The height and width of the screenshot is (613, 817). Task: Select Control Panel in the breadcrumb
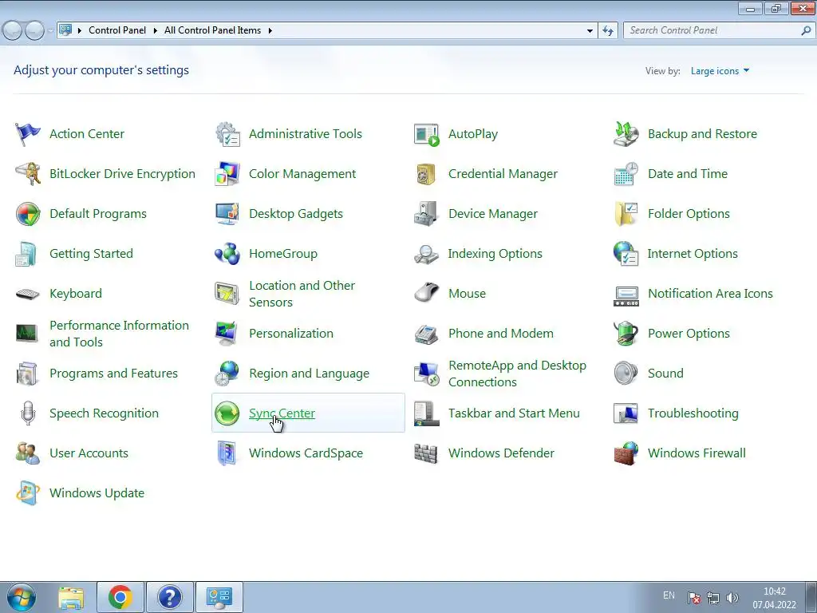(117, 30)
